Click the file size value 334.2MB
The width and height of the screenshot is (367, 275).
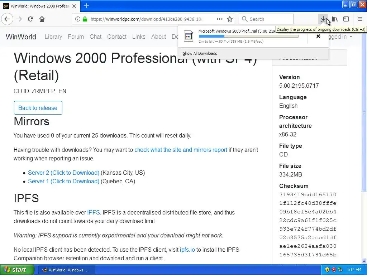pyautogui.click(x=290, y=174)
